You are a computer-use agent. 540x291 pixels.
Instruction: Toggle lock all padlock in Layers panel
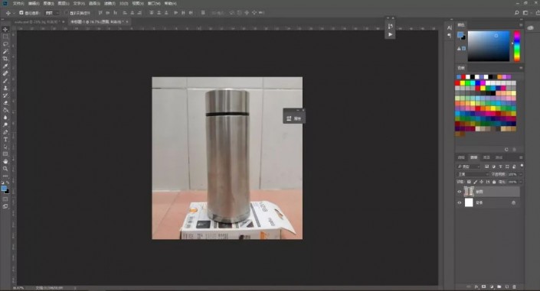tap(494, 182)
